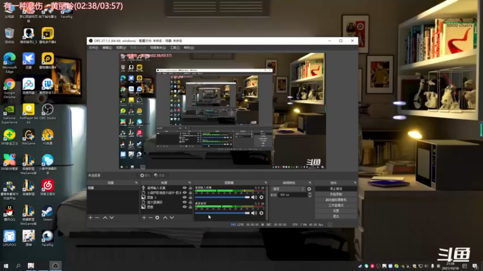Click the taskbar search magnifier icon
The height and width of the screenshot is (271, 483).
(18, 266)
